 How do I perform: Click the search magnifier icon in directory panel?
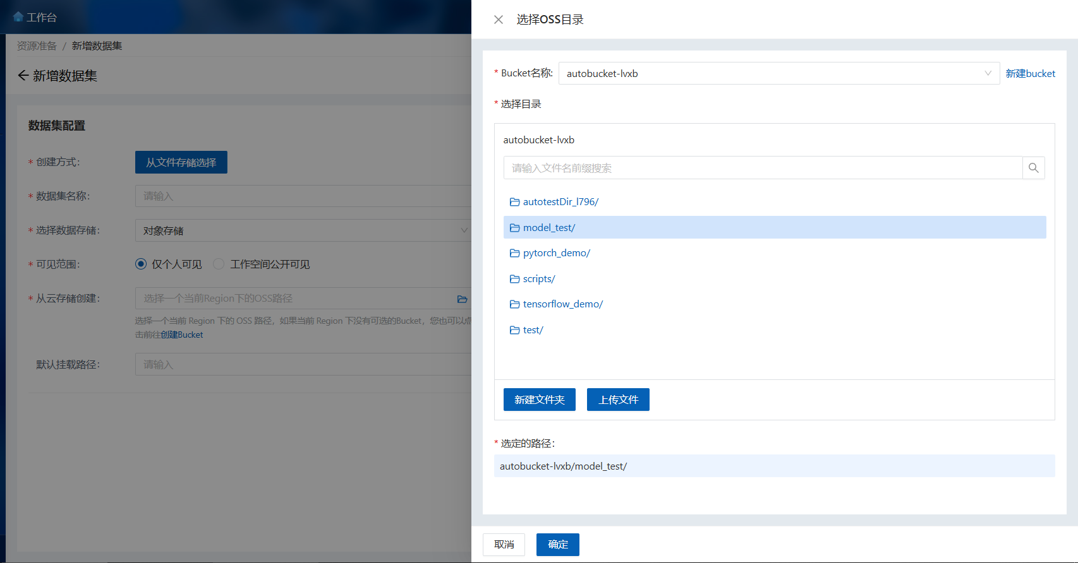(1033, 168)
